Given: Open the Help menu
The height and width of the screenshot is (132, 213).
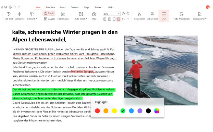Looking at the screenshot, I should pyautogui.click(x=111, y=7).
